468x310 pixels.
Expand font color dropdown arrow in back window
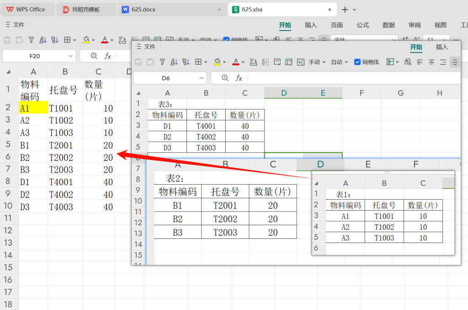pyautogui.click(x=112, y=40)
